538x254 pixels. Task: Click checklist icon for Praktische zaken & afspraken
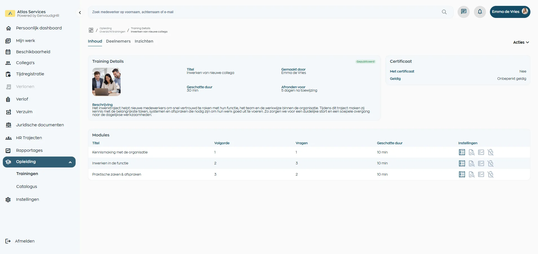point(481,174)
